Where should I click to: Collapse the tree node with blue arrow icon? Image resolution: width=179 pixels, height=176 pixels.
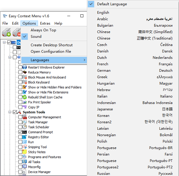[x=10, y=57]
